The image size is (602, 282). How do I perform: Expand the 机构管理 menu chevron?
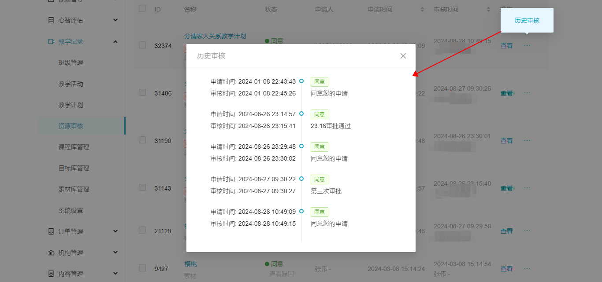tap(115, 253)
